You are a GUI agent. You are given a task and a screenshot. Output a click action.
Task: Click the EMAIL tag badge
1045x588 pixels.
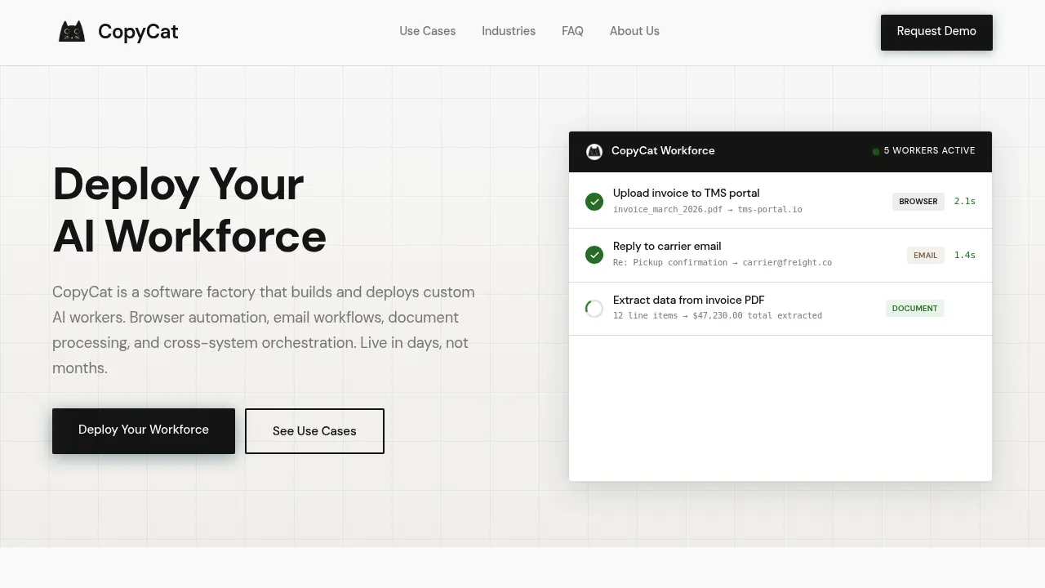926,255
